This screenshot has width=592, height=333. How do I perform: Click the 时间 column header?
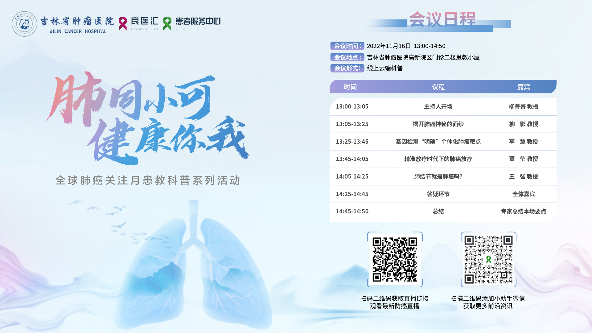(x=350, y=87)
